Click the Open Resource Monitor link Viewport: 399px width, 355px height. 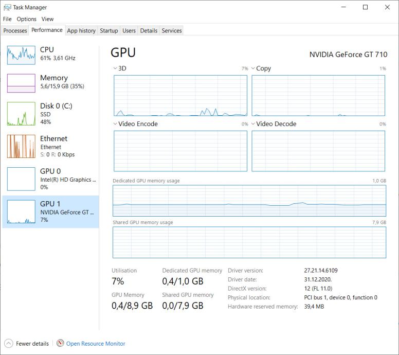[x=96, y=344]
